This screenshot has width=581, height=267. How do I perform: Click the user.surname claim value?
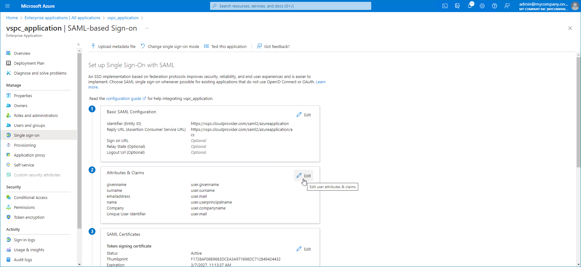pyautogui.click(x=203, y=190)
